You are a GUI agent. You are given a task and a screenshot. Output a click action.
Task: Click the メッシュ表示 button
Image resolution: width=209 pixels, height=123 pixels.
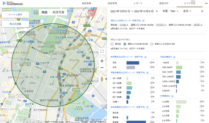point(15,14)
